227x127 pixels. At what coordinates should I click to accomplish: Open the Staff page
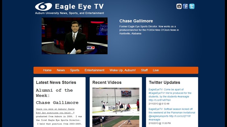144,70
